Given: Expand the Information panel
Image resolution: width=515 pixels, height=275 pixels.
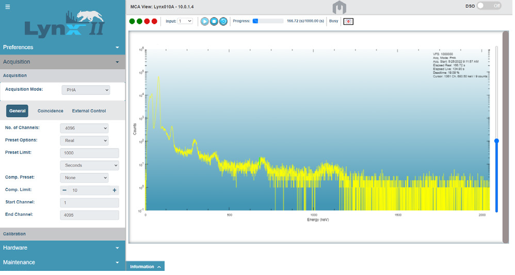Looking at the screenshot, I should 145,267.
